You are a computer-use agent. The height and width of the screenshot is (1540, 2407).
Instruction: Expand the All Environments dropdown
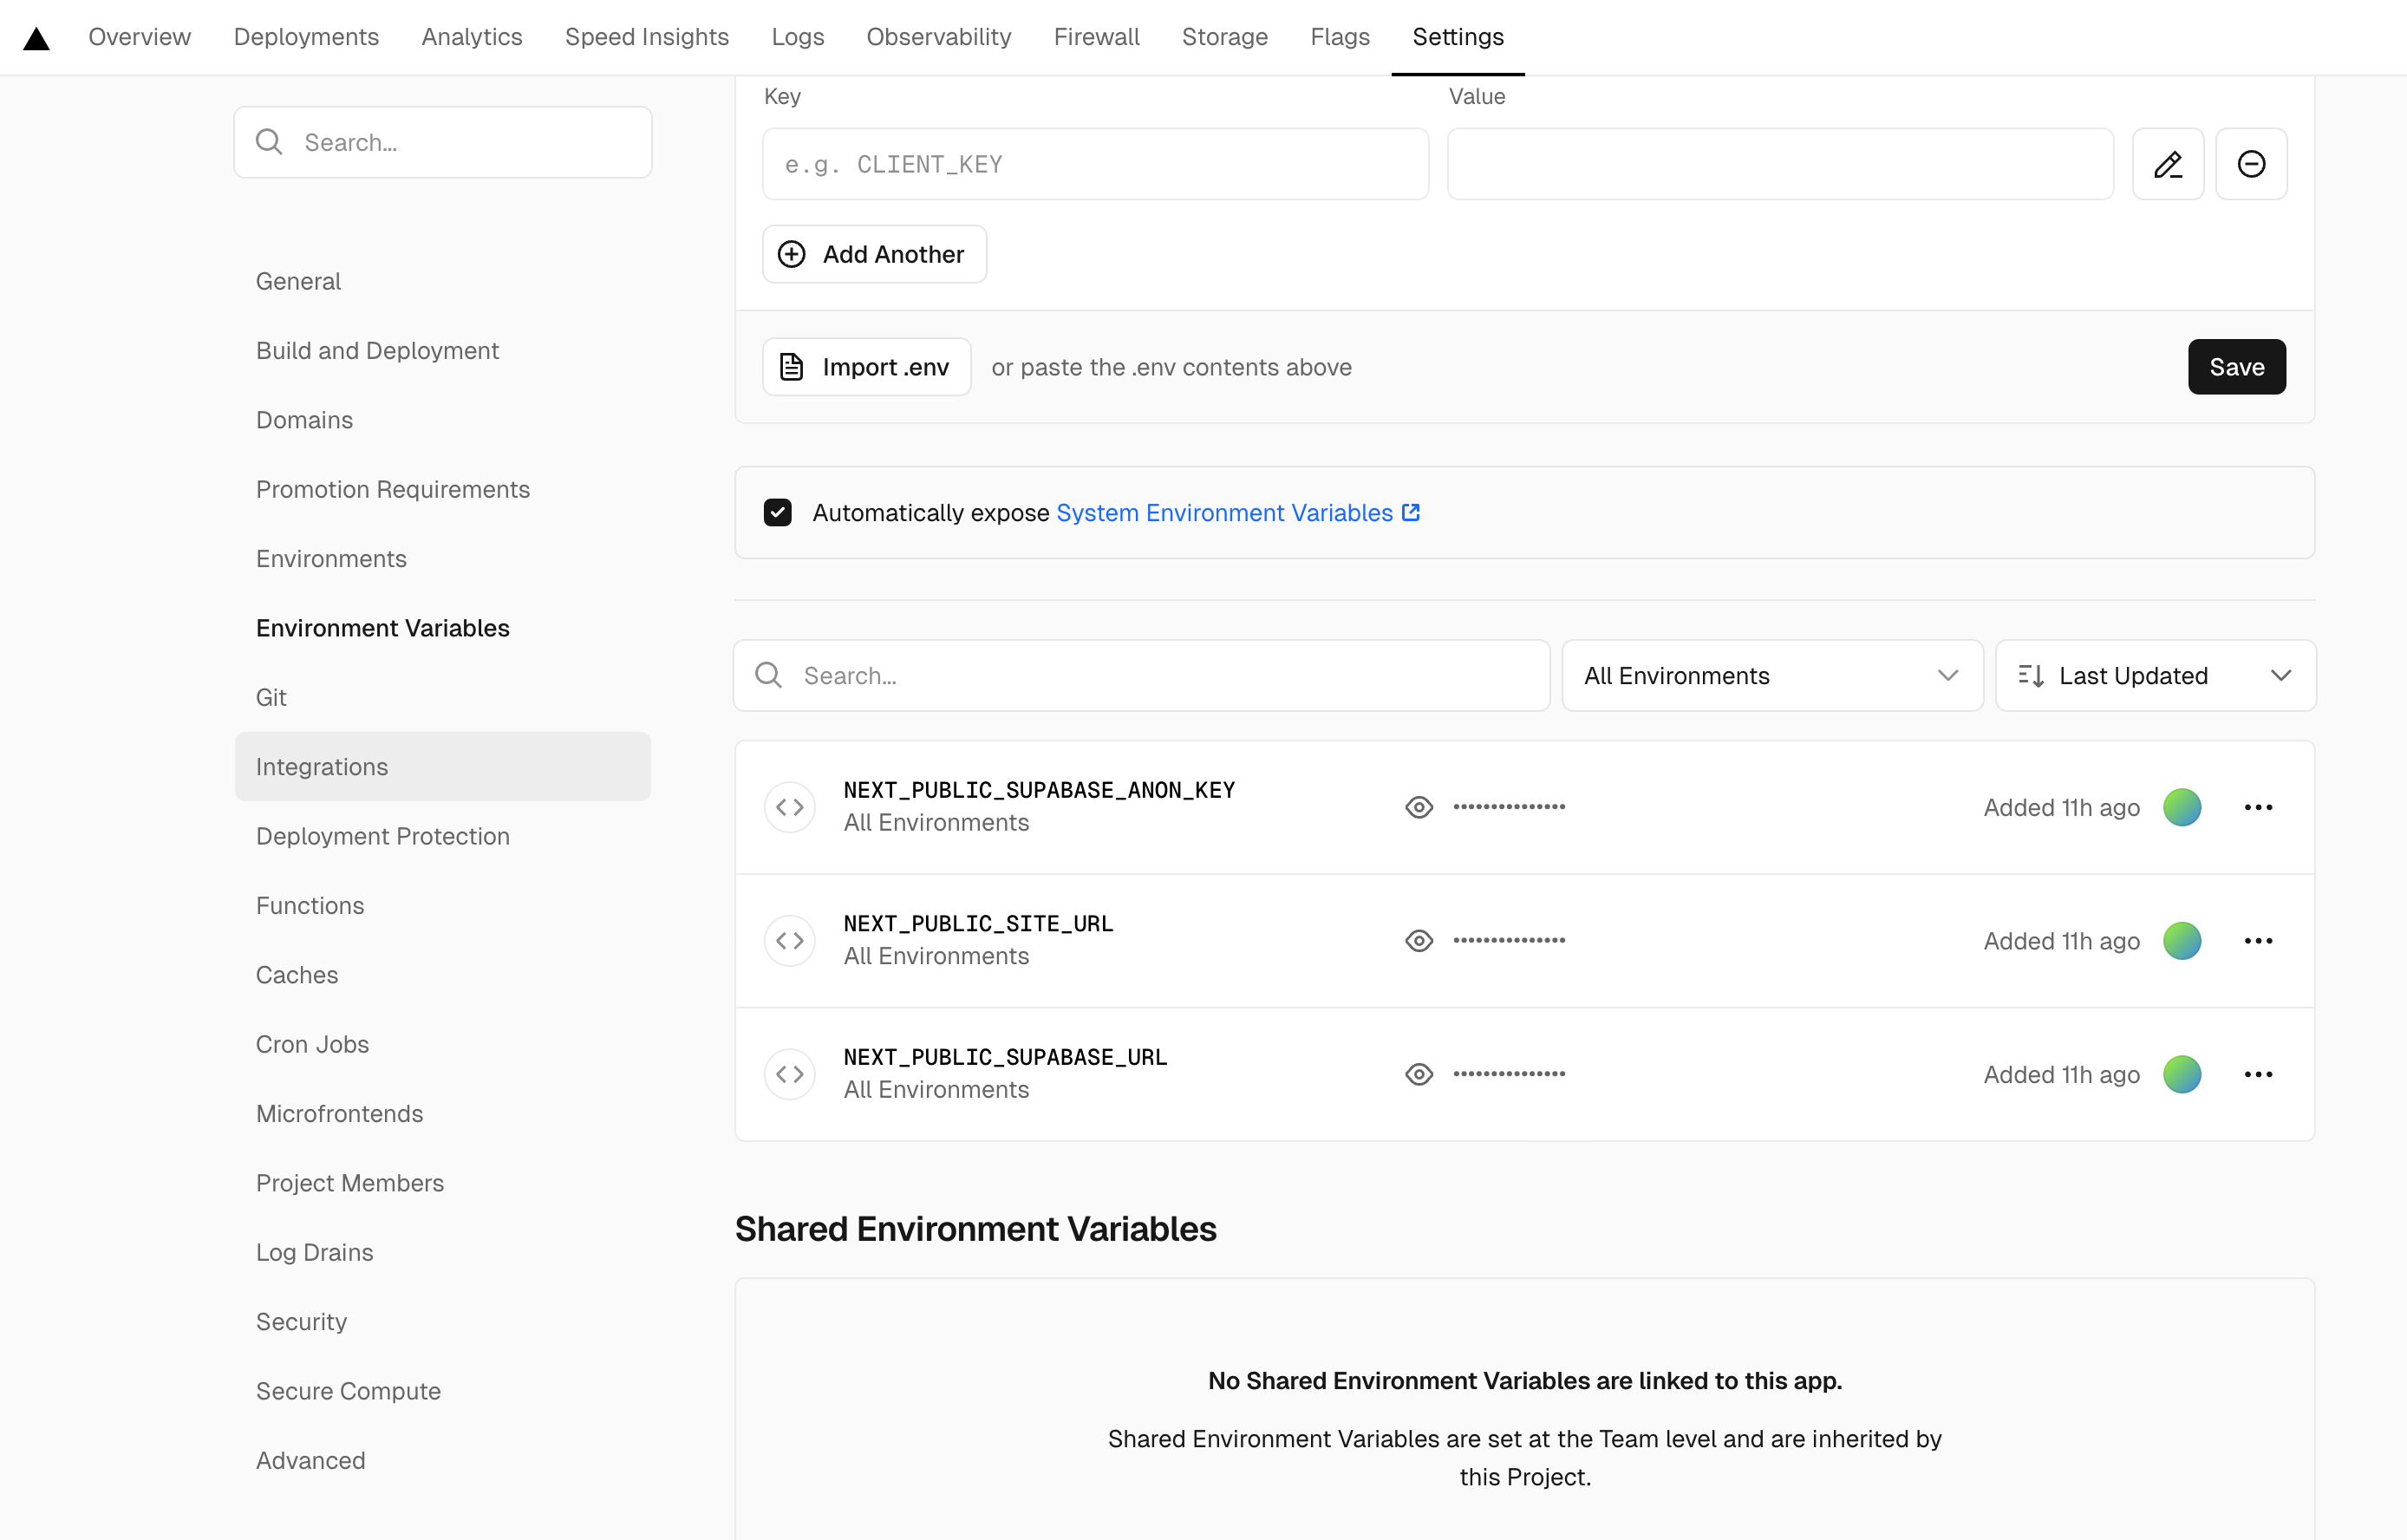click(x=1771, y=676)
